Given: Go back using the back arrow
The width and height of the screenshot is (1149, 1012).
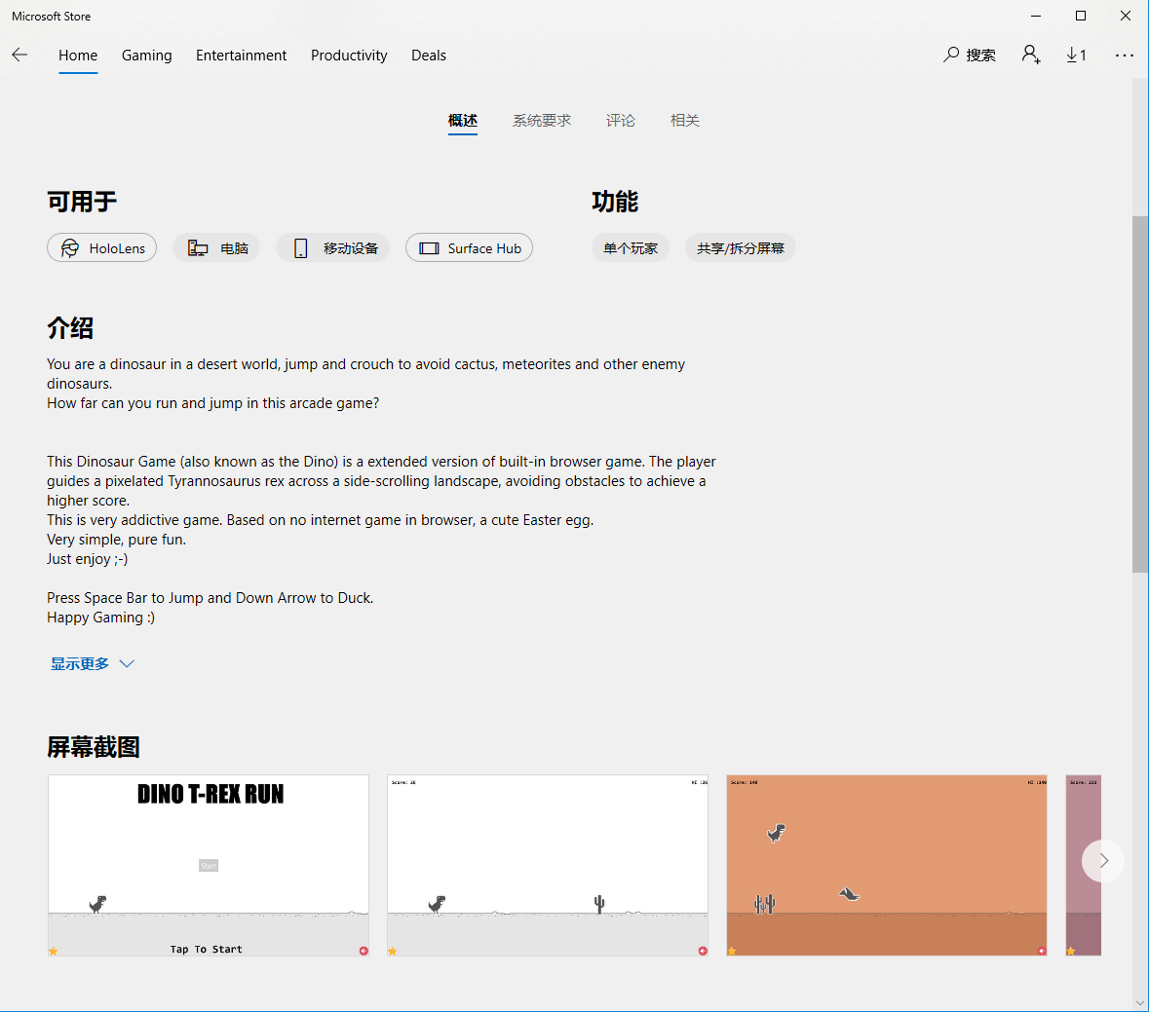Looking at the screenshot, I should coord(19,55).
